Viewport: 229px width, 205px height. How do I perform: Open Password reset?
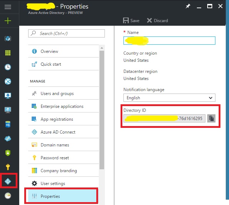[x=63, y=158]
